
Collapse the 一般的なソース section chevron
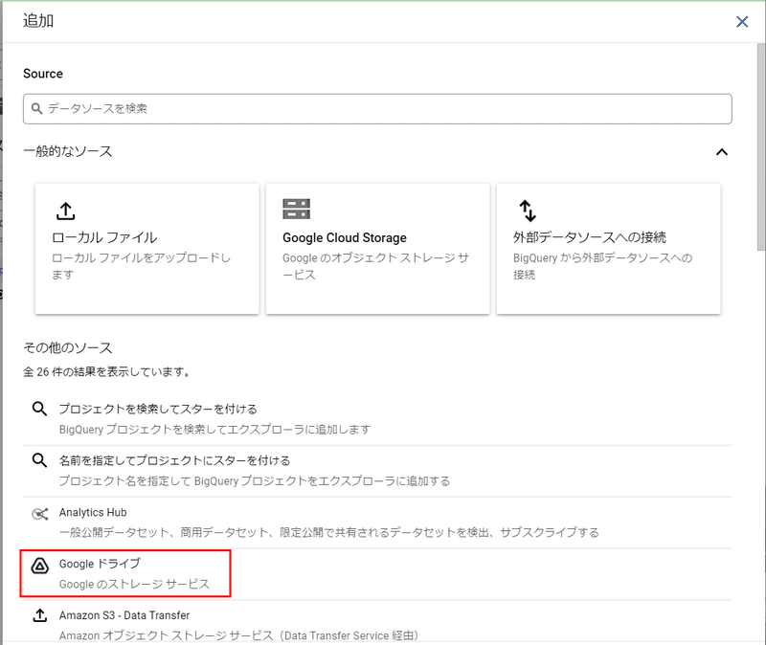[x=722, y=152]
